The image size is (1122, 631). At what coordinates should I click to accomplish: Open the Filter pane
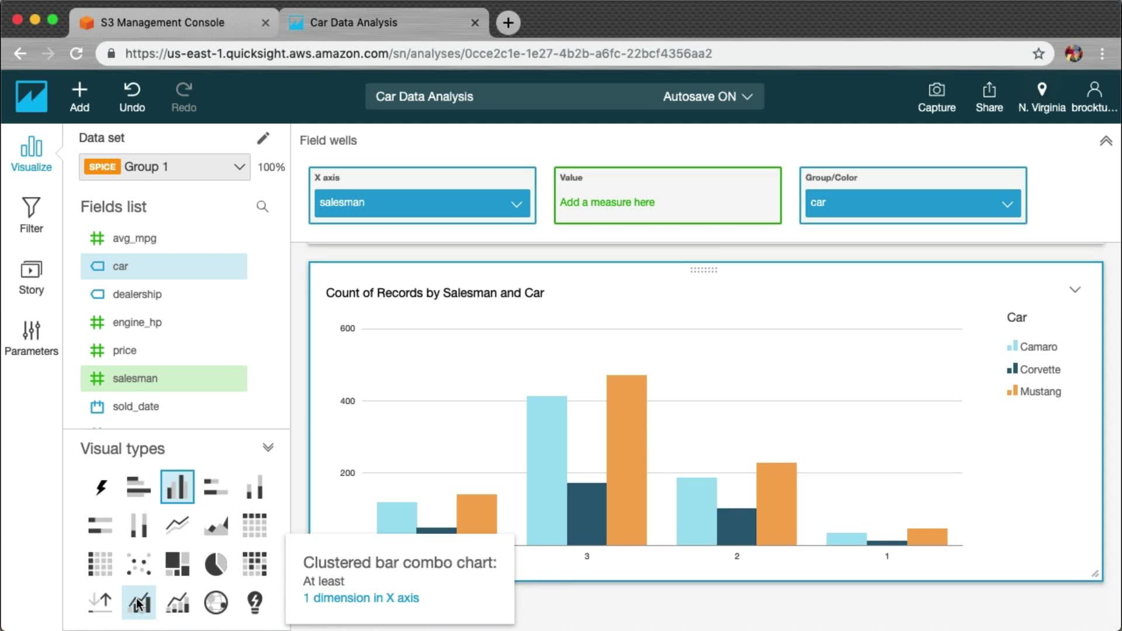31,215
